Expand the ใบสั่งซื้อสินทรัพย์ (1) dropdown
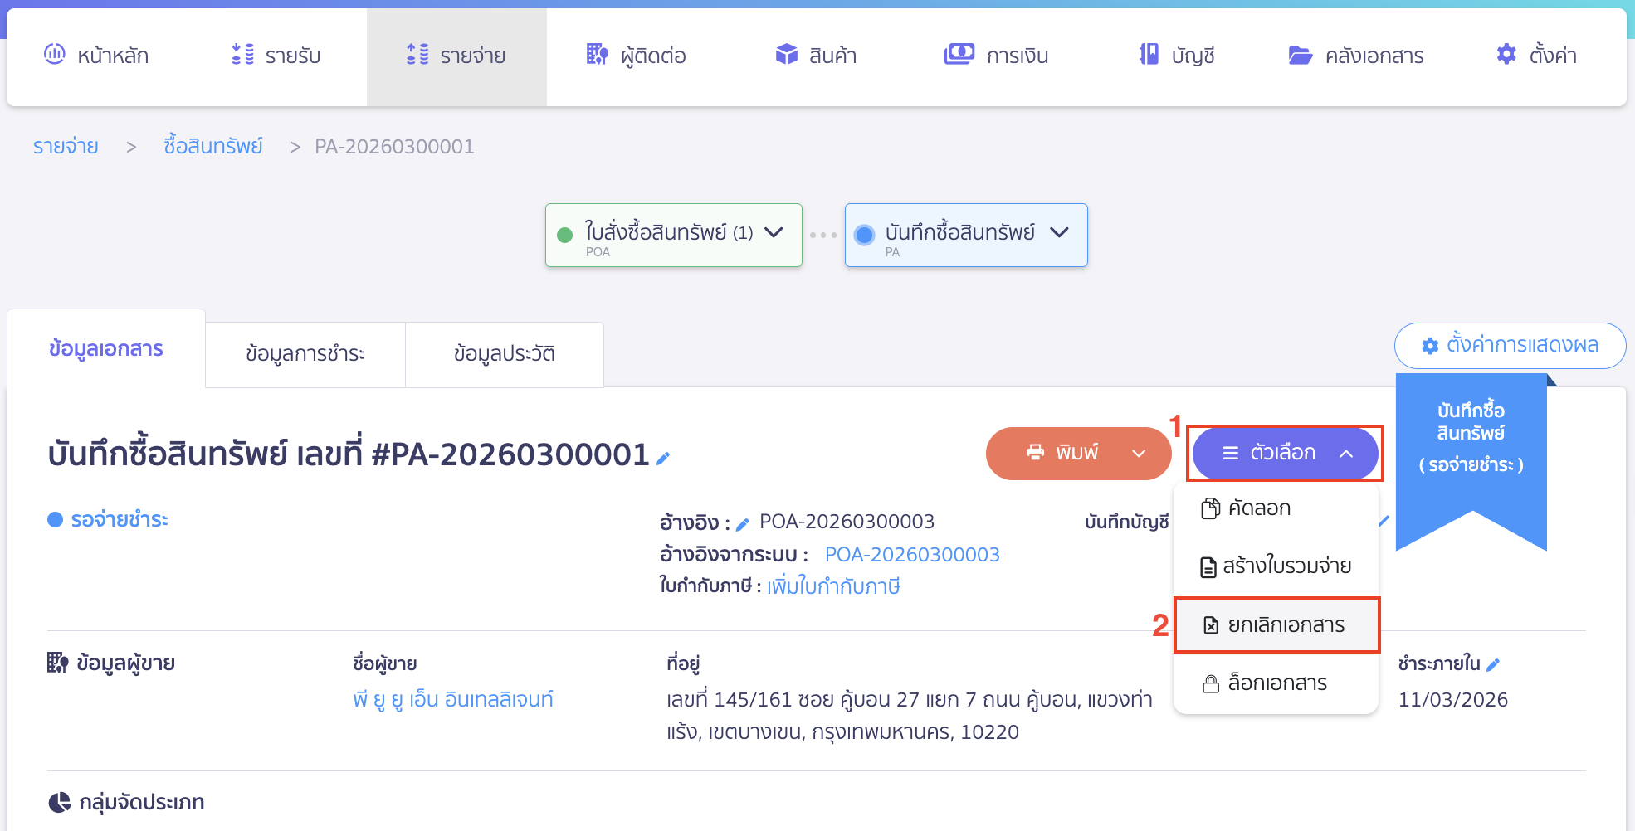The image size is (1635, 831). [774, 232]
